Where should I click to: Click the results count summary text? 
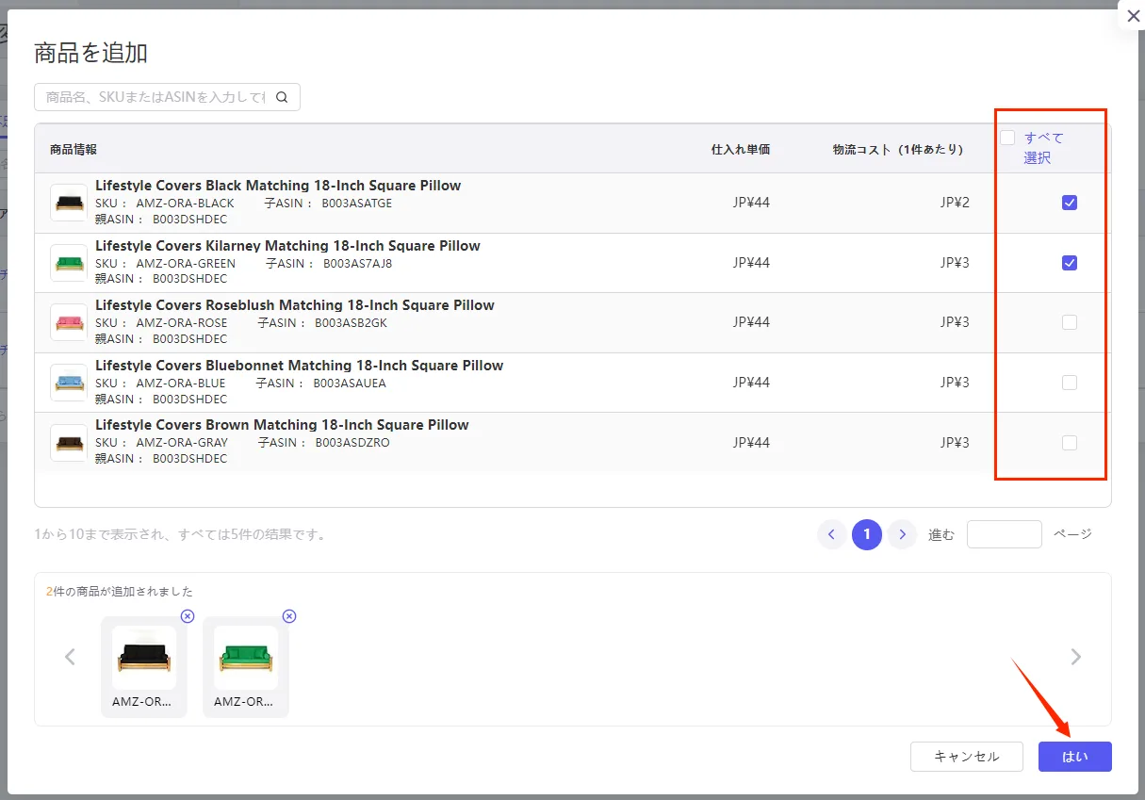tap(180, 534)
